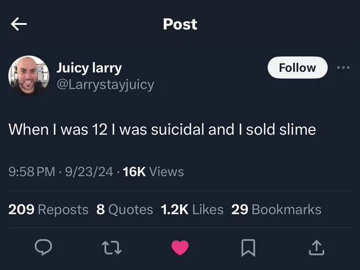360x270 pixels.
Task: Open the three-dot more options menu
Action: pyautogui.click(x=343, y=68)
